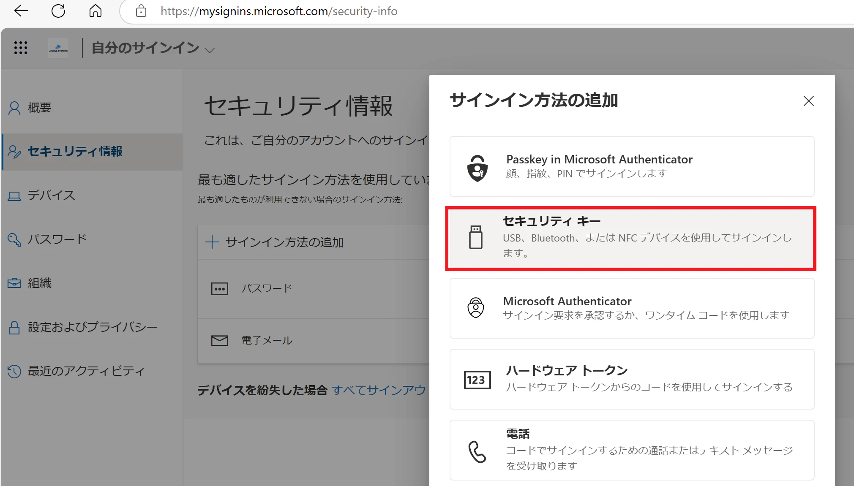
Task: Reload the page with the refresh icon
Action: click(58, 11)
